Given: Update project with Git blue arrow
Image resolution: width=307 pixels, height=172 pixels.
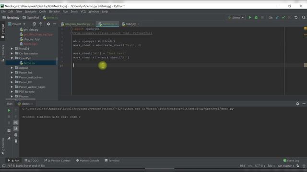Looking at the screenshot, I should [277, 18].
